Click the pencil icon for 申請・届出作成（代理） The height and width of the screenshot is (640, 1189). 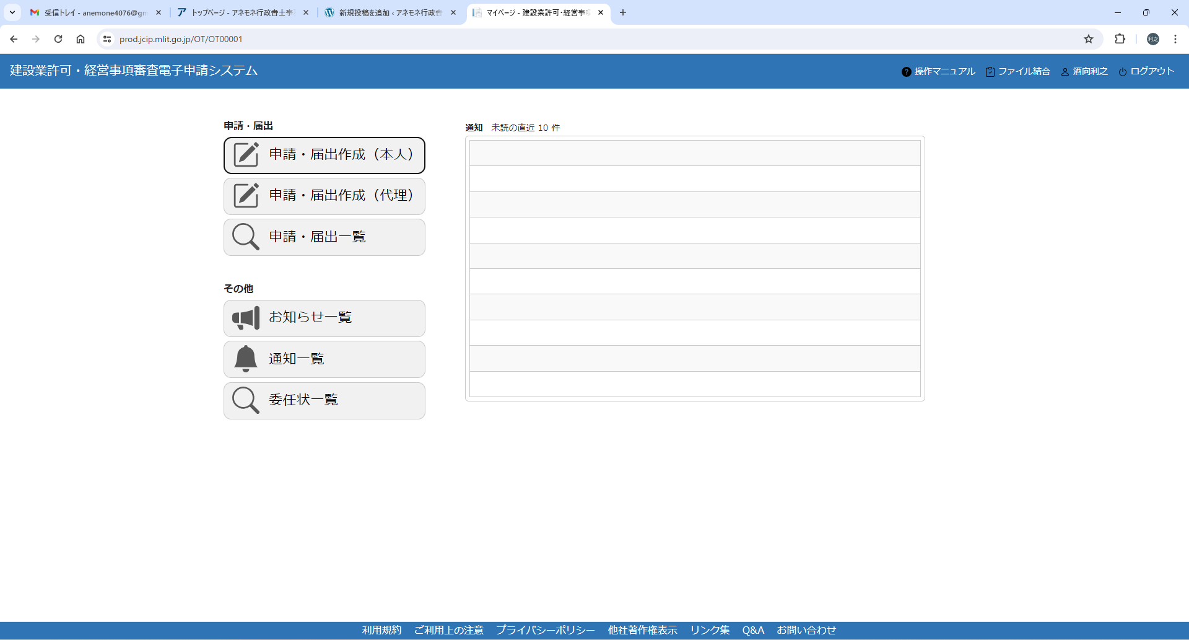click(x=246, y=196)
